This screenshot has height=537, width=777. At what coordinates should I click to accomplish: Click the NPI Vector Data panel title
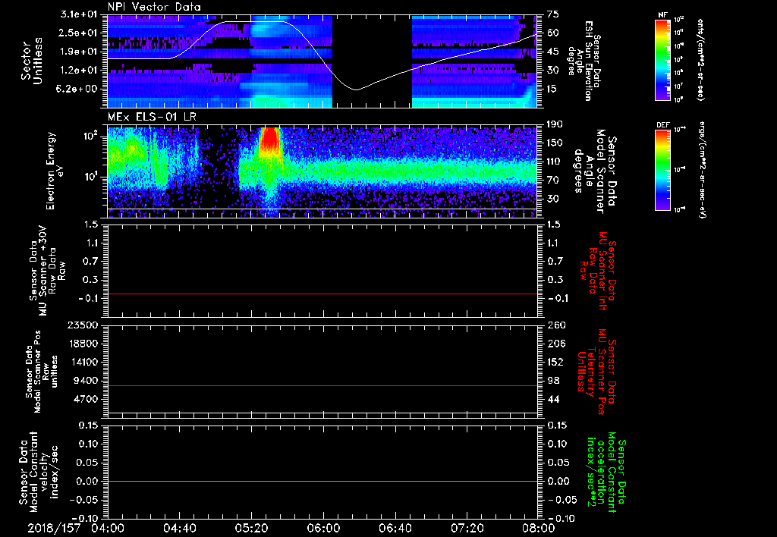[x=154, y=7]
